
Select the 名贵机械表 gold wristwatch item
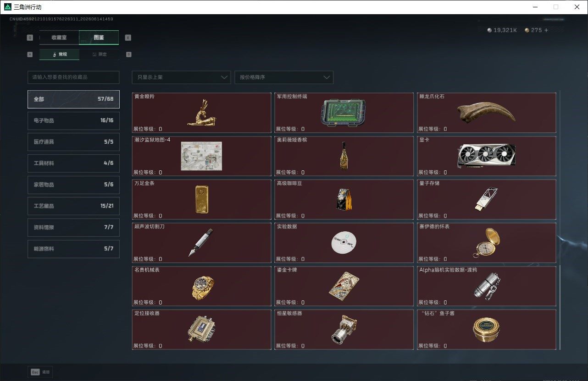pos(201,286)
